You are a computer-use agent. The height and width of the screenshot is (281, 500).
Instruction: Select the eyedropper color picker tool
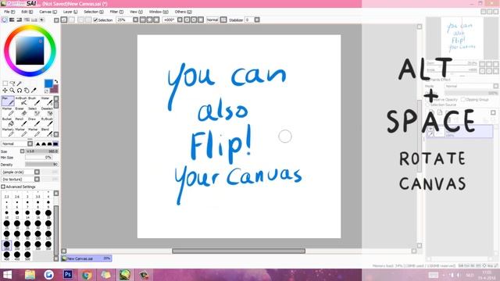point(34,91)
